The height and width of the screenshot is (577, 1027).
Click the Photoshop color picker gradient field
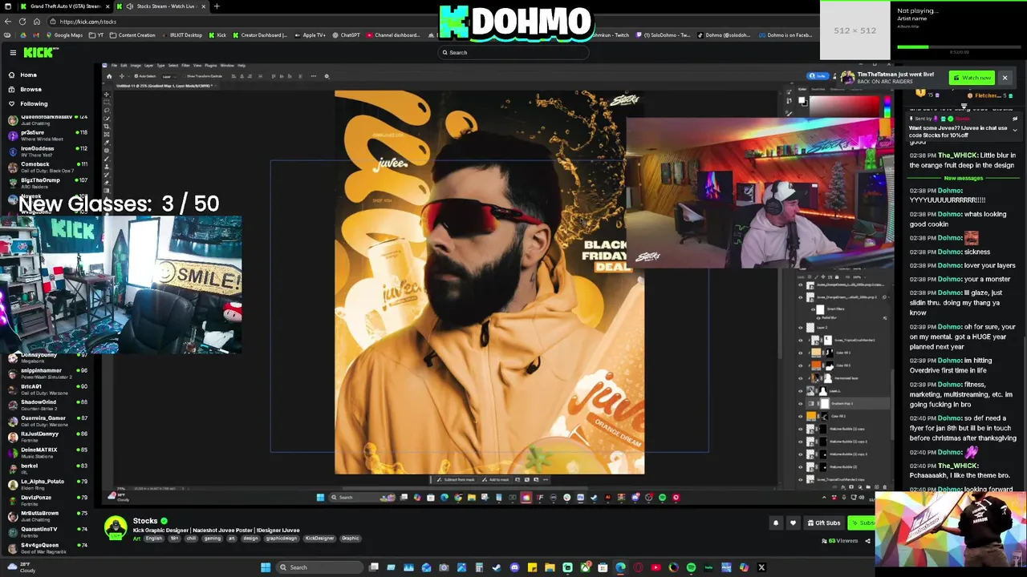coord(844,106)
